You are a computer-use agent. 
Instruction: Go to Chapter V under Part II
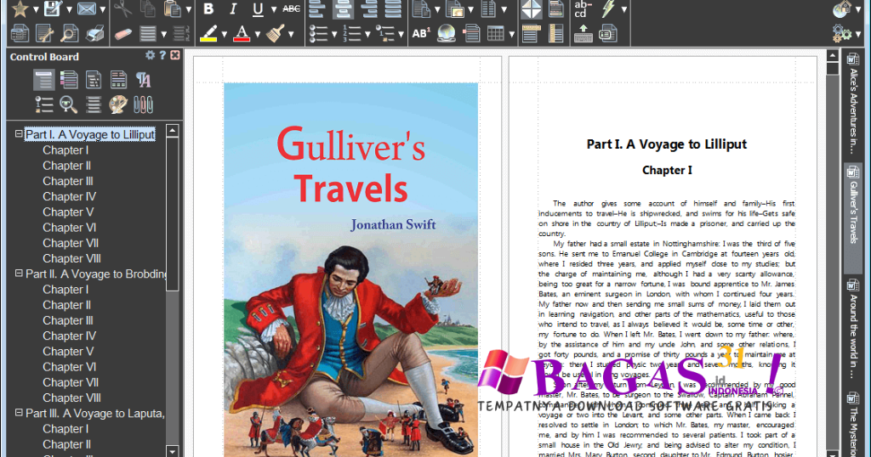tap(68, 351)
